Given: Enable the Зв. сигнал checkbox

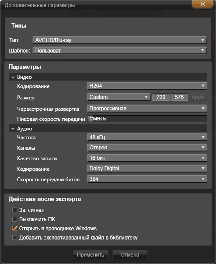Looking at the screenshot, I should (x=14, y=210).
